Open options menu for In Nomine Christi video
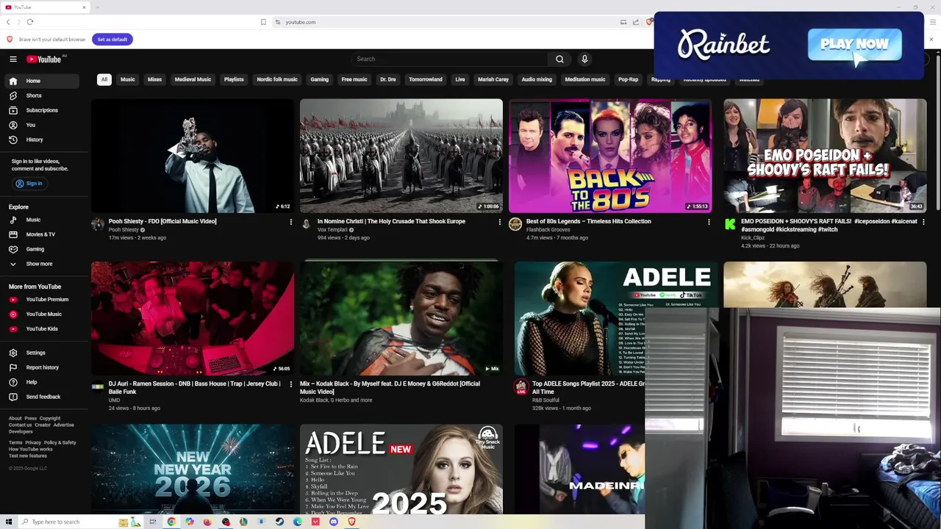This screenshot has height=529, width=941. pyautogui.click(x=500, y=221)
